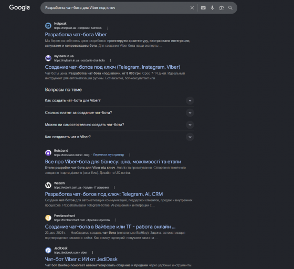Image resolution: width=294 pixels, height=269 pixels.
Task: Clear the search query with X
Action: (192, 8)
